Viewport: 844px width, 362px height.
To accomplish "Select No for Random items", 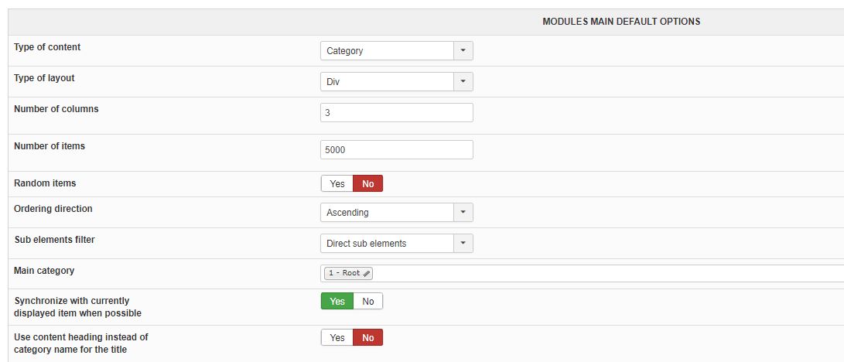I will click(x=368, y=184).
